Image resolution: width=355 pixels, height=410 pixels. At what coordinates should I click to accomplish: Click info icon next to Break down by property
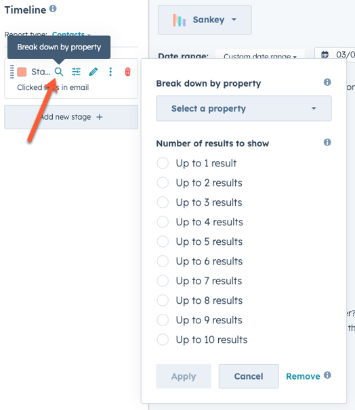pyautogui.click(x=327, y=82)
